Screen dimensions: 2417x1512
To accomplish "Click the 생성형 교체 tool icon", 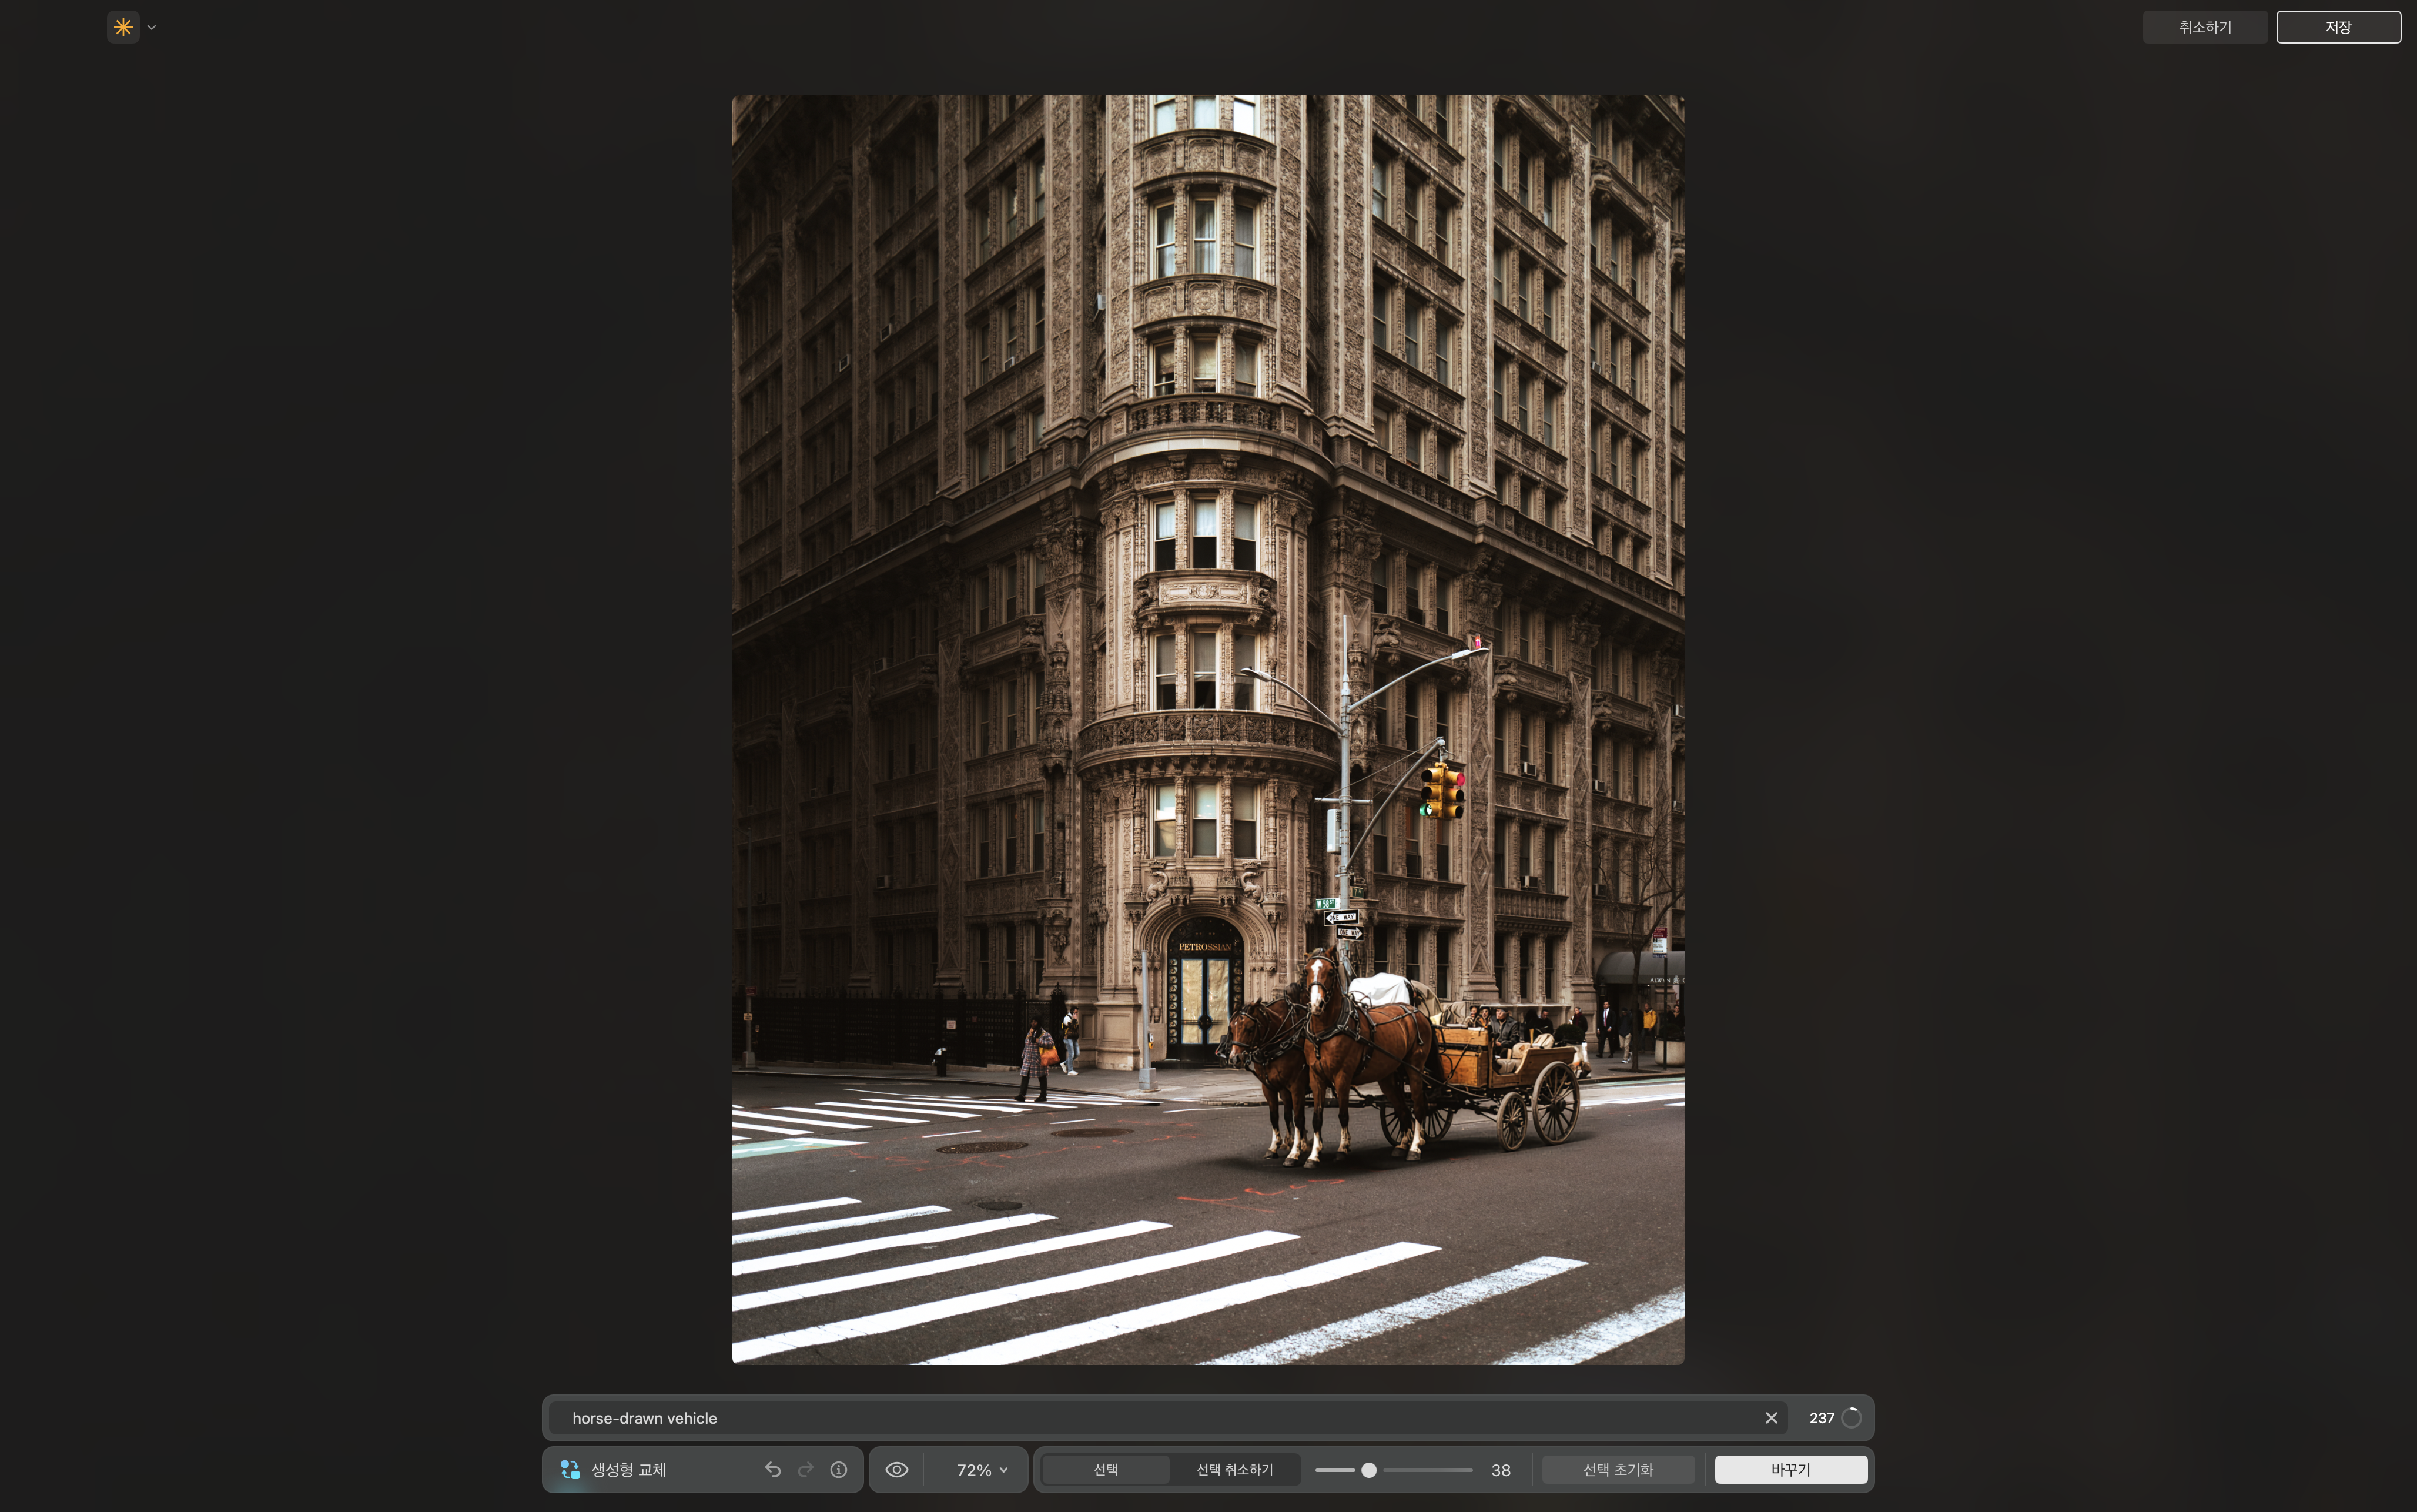I will [x=570, y=1469].
